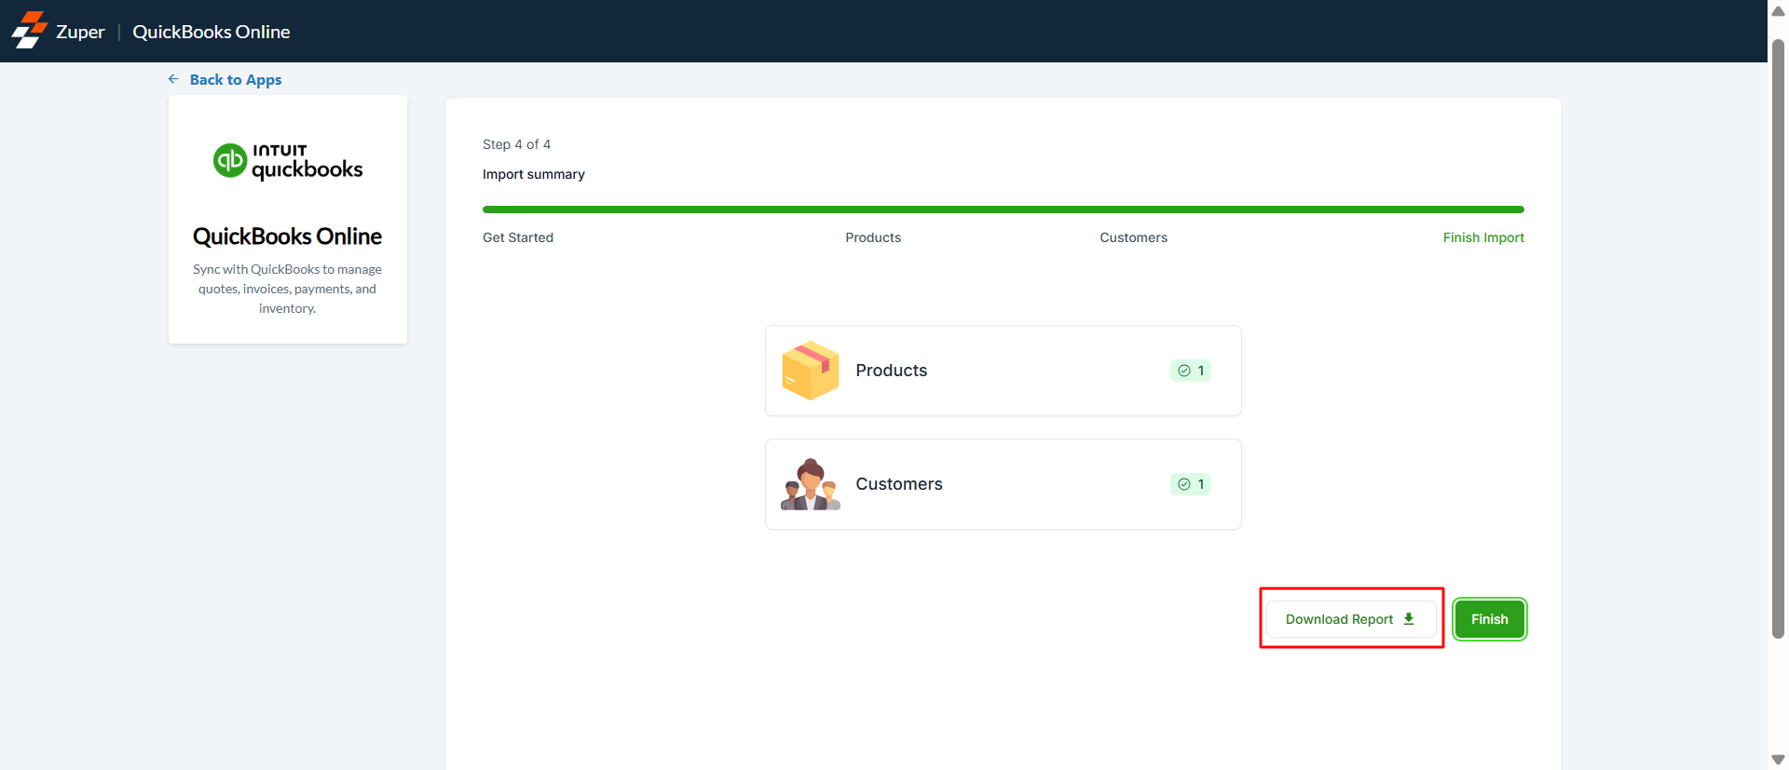Click the Download Report button
Viewport: 1789px width, 770px height.
tap(1350, 619)
